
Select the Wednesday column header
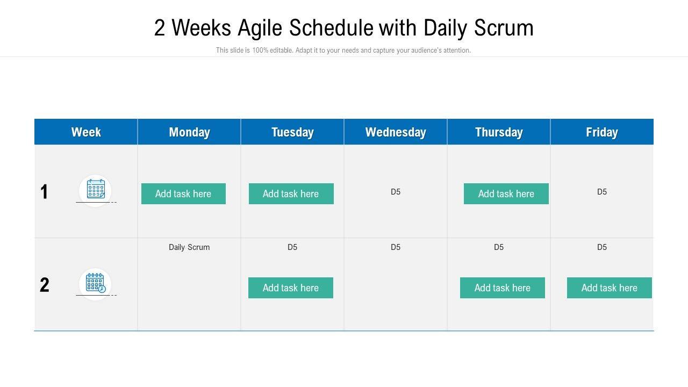pyautogui.click(x=396, y=132)
